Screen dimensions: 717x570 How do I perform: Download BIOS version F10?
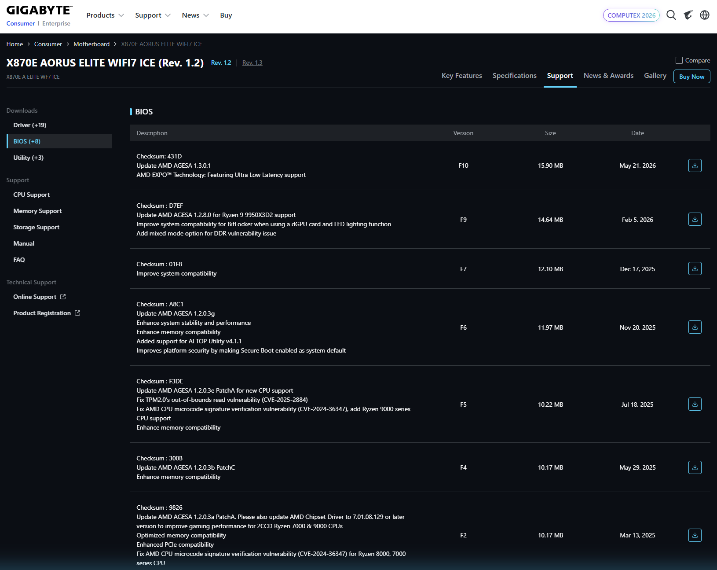695,165
